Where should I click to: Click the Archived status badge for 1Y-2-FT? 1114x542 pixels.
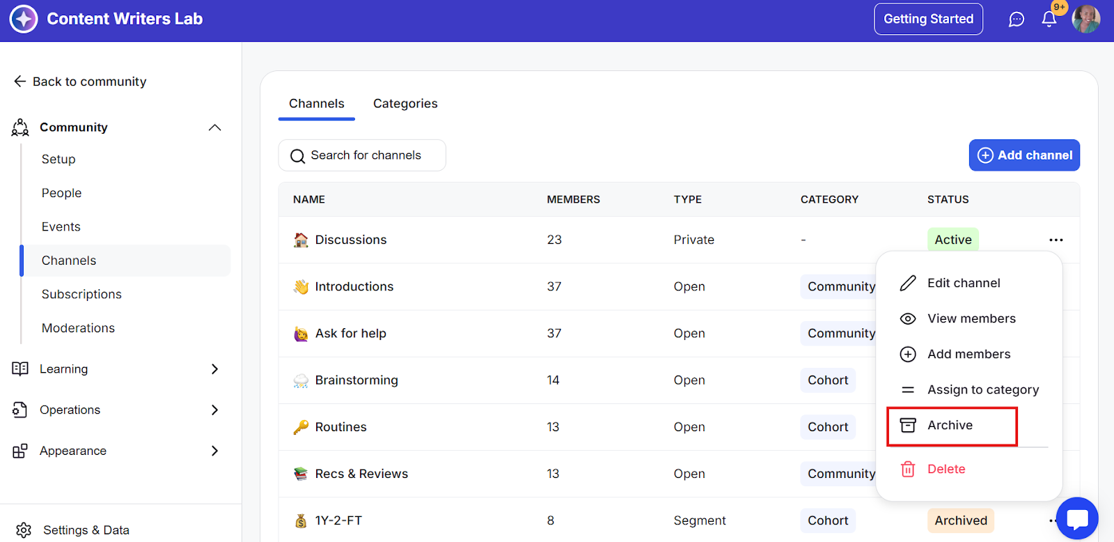click(961, 520)
